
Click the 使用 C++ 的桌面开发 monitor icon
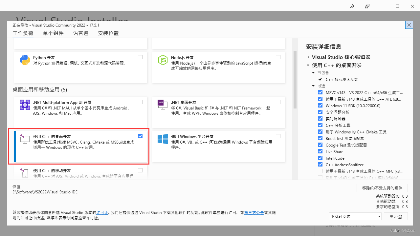tap(25, 139)
